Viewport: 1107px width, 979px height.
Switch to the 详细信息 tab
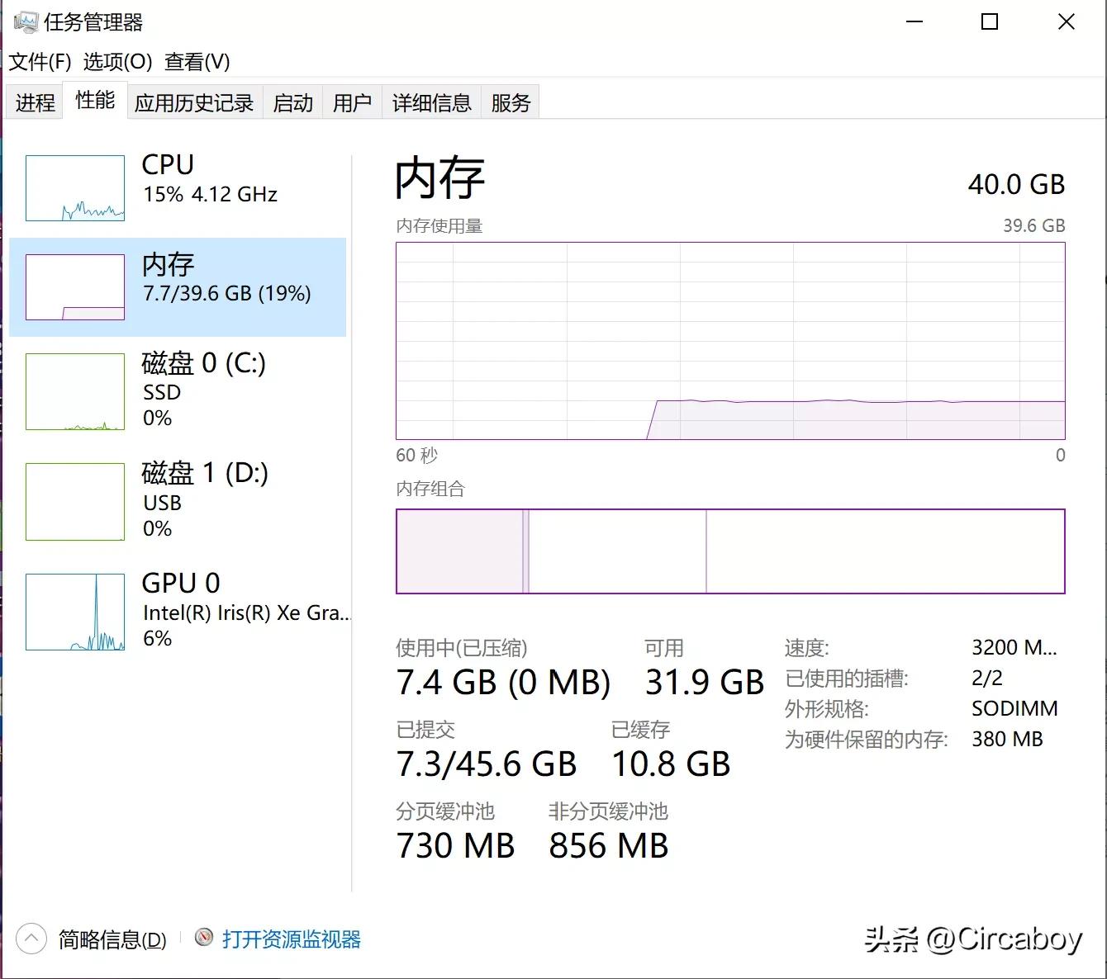[431, 102]
